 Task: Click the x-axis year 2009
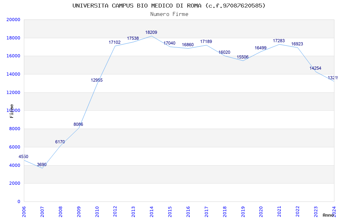click(79, 212)
